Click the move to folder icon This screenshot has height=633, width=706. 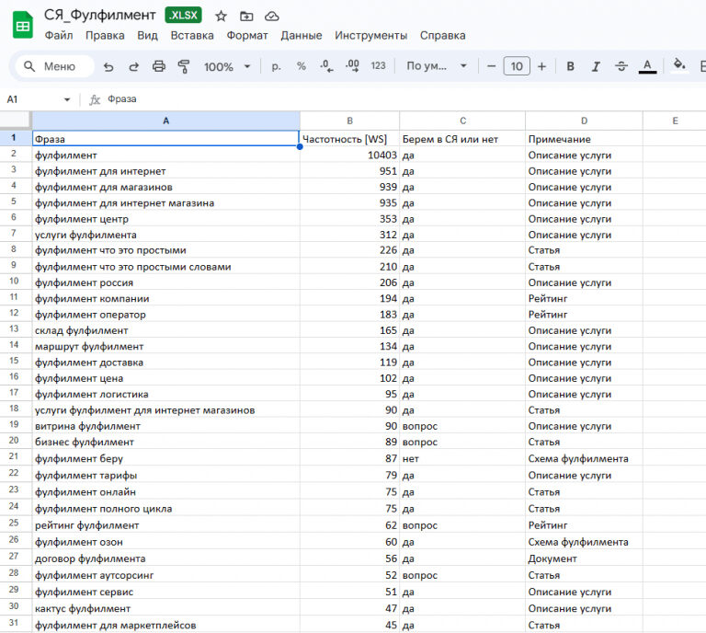pos(246,16)
